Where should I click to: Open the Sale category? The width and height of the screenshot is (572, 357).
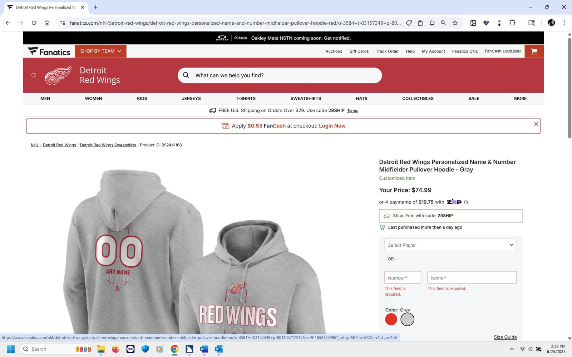(x=474, y=99)
